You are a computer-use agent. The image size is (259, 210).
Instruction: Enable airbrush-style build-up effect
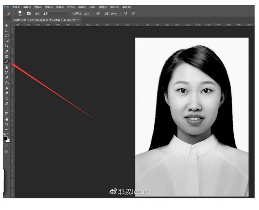pos(125,13)
